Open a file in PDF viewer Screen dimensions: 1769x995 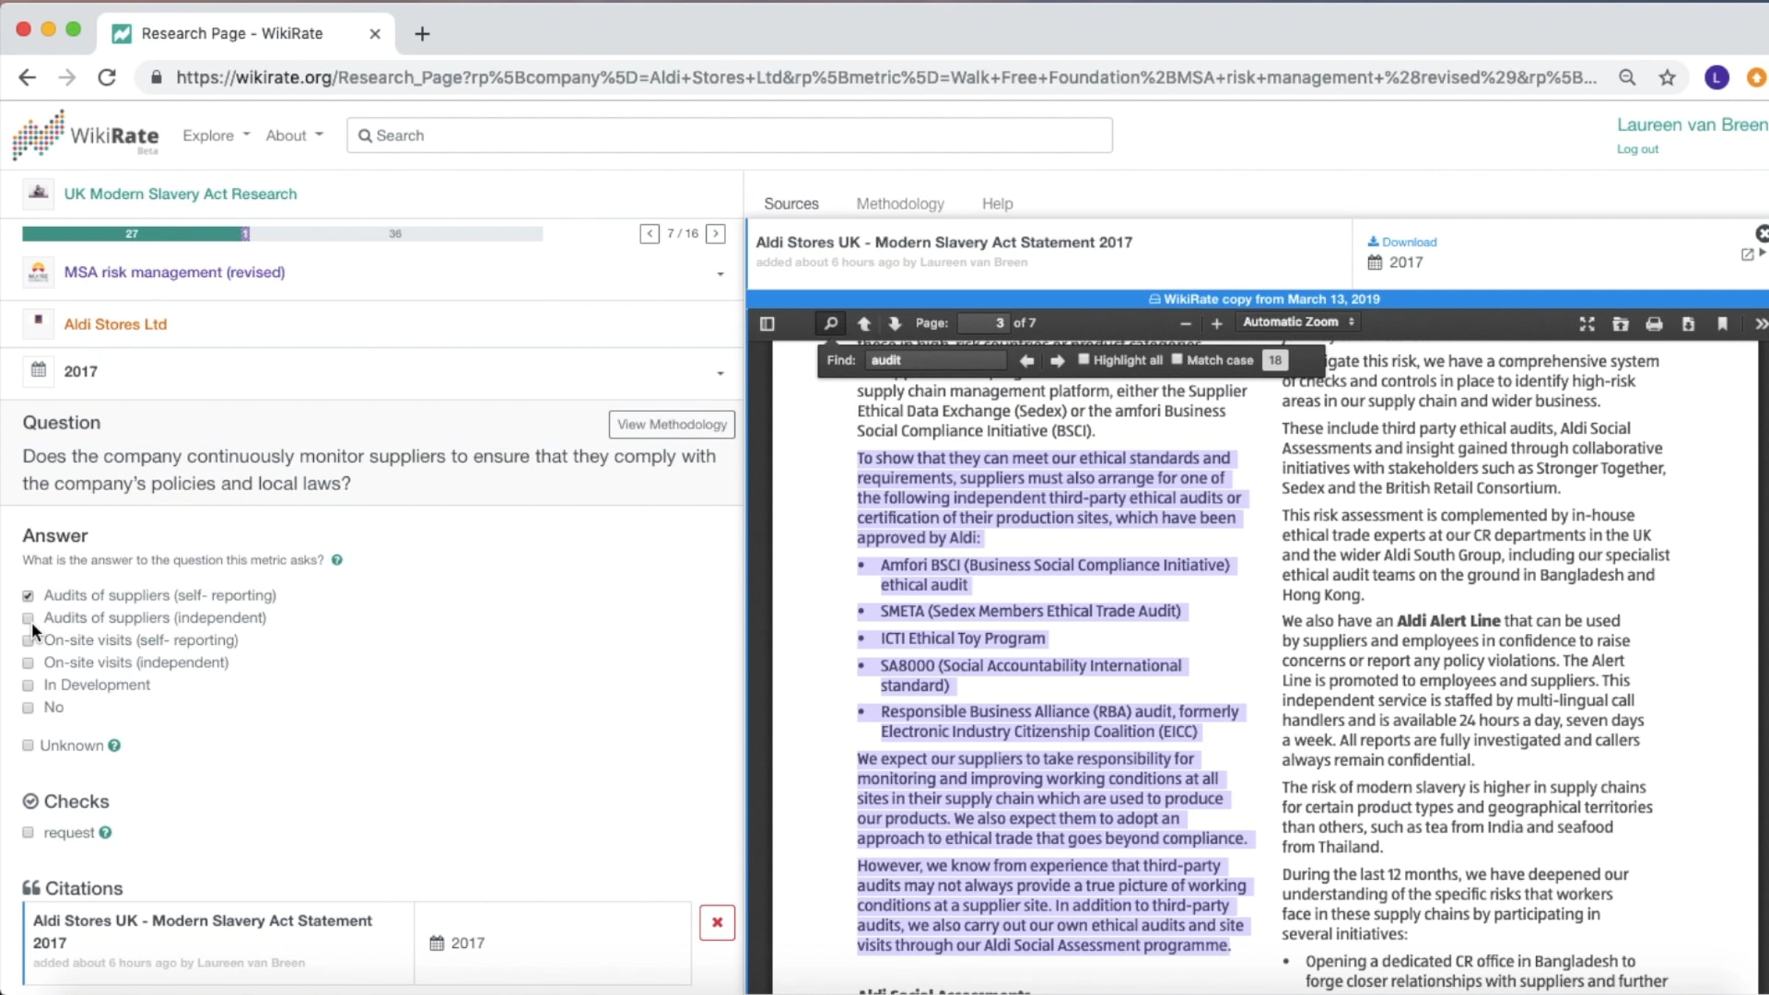pos(1620,324)
